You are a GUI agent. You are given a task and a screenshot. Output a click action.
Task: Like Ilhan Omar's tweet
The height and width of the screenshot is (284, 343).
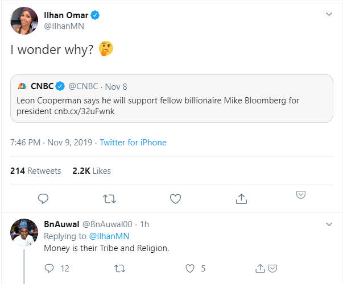coord(175,198)
